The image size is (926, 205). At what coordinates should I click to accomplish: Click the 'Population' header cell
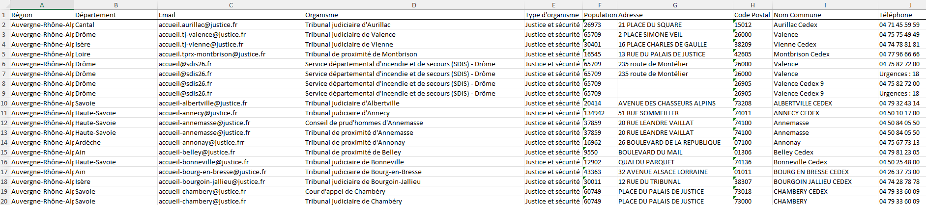pyautogui.click(x=600, y=15)
